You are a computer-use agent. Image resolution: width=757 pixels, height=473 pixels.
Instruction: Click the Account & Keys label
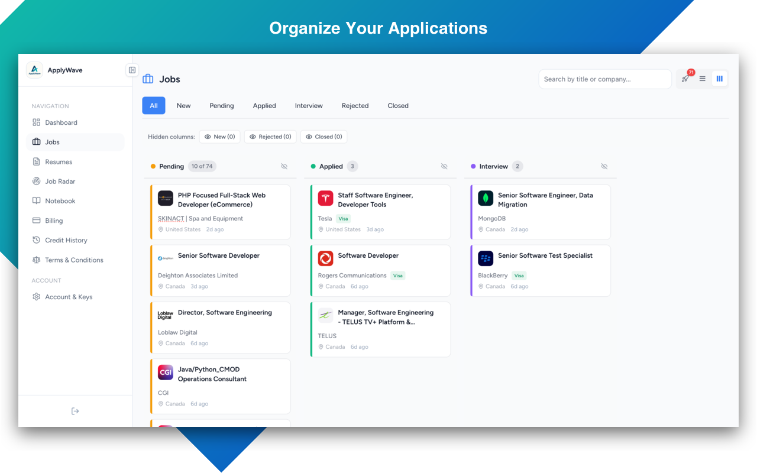(69, 297)
